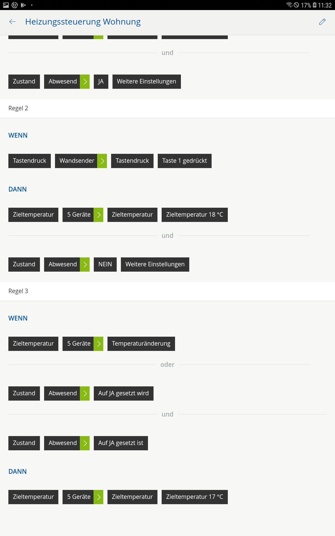Select the Regel 3 header
335x536 pixels.
click(x=18, y=291)
